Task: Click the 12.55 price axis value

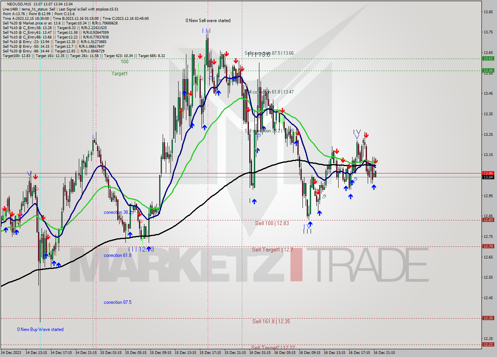Action: (488, 277)
